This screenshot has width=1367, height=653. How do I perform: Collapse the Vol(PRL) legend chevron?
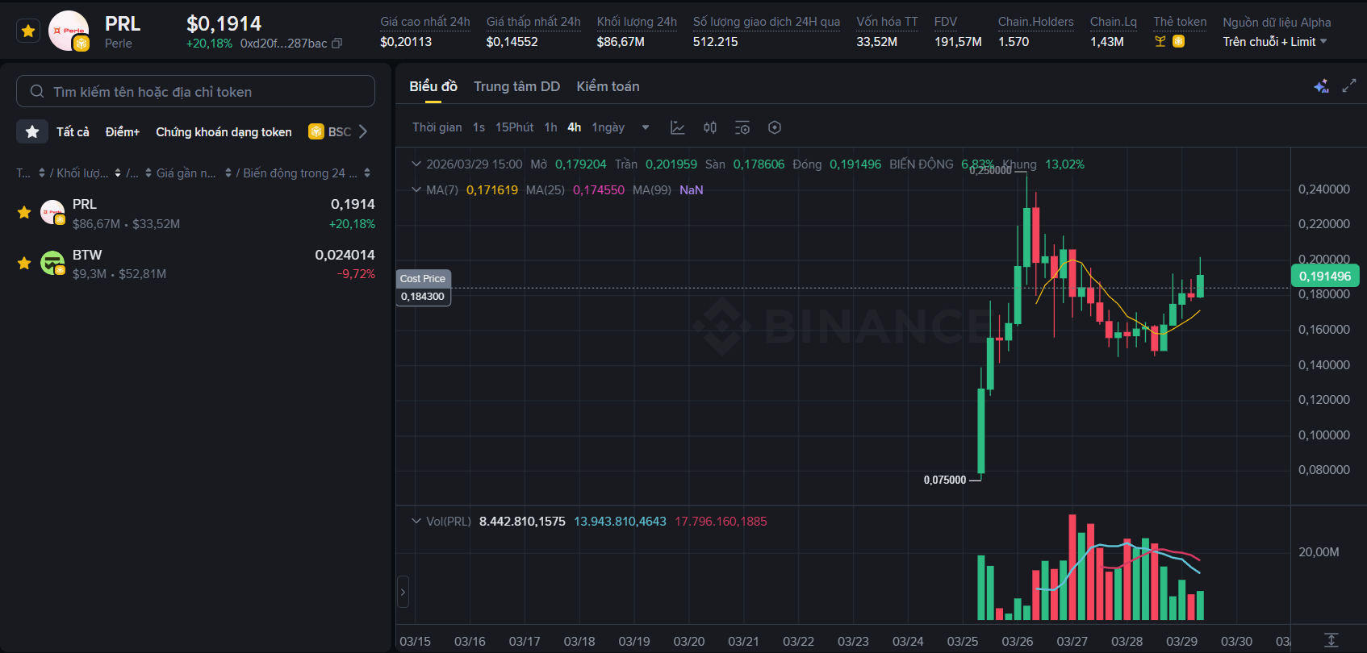point(416,521)
